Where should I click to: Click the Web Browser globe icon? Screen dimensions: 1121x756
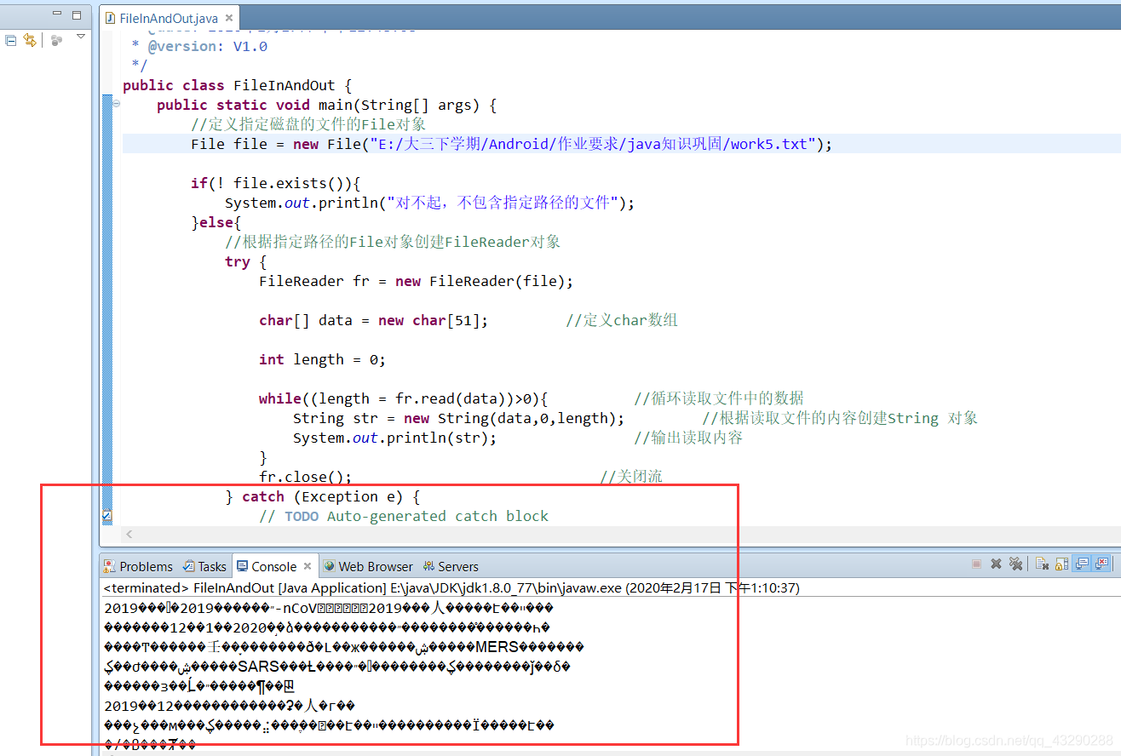pos(329,566)
